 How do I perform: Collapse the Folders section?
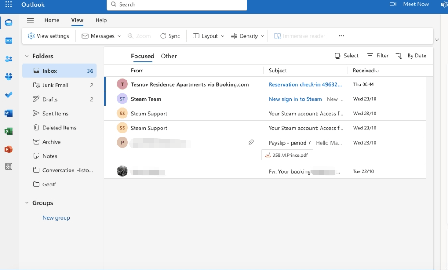click(x=27, y=56)
